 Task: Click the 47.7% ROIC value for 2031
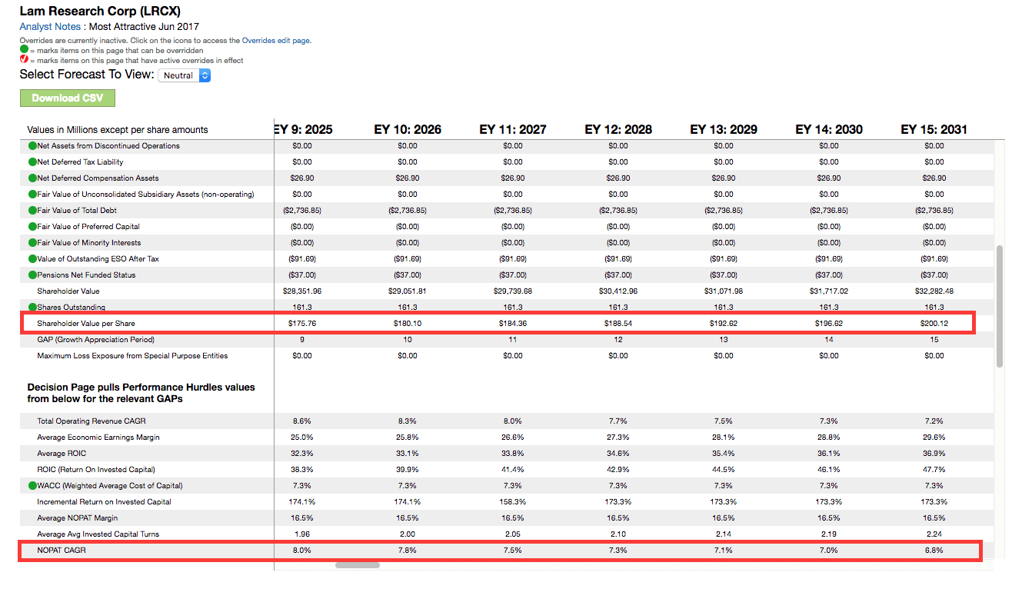click(934, 470)
